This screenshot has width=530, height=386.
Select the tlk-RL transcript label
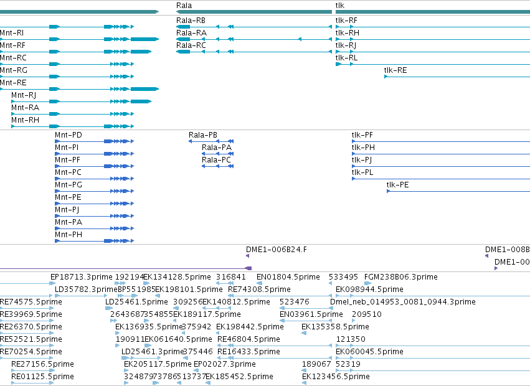(x=346, y=58)
